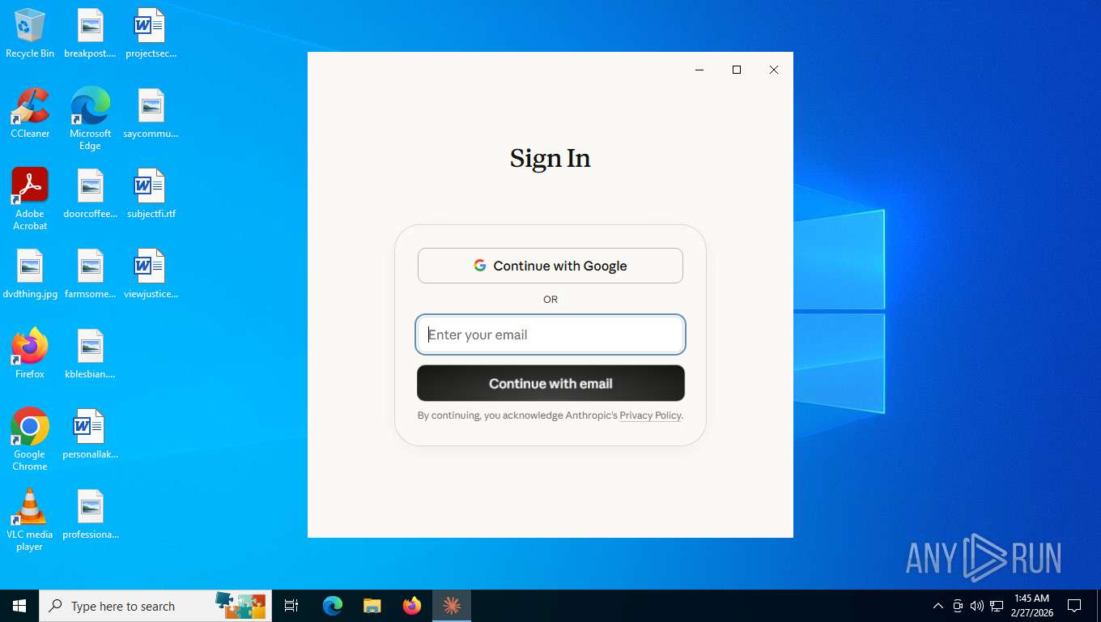Minimize the Sign In window

coord(699,70)
